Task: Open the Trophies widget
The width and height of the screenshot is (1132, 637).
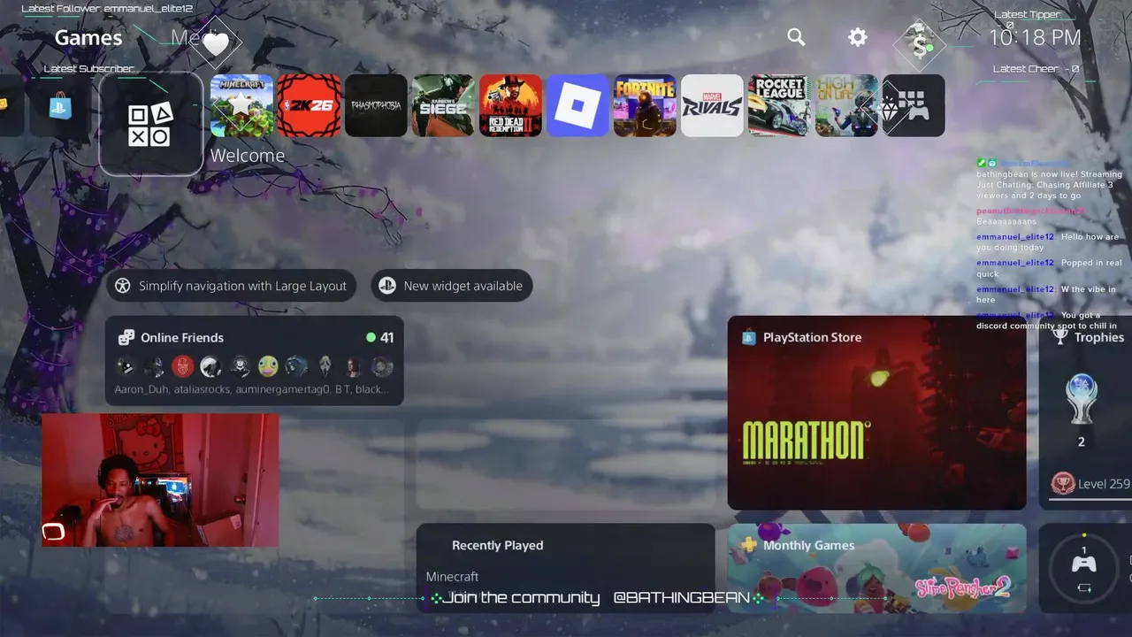Action: 1085,412
